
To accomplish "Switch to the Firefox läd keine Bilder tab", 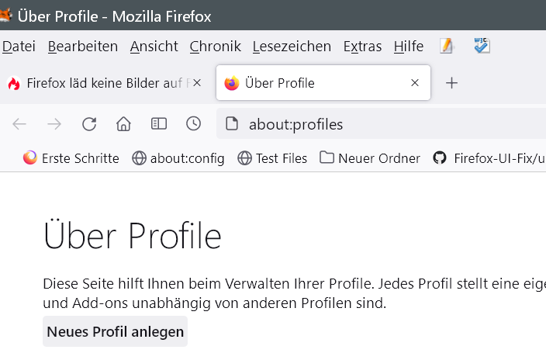I will 101,83.
